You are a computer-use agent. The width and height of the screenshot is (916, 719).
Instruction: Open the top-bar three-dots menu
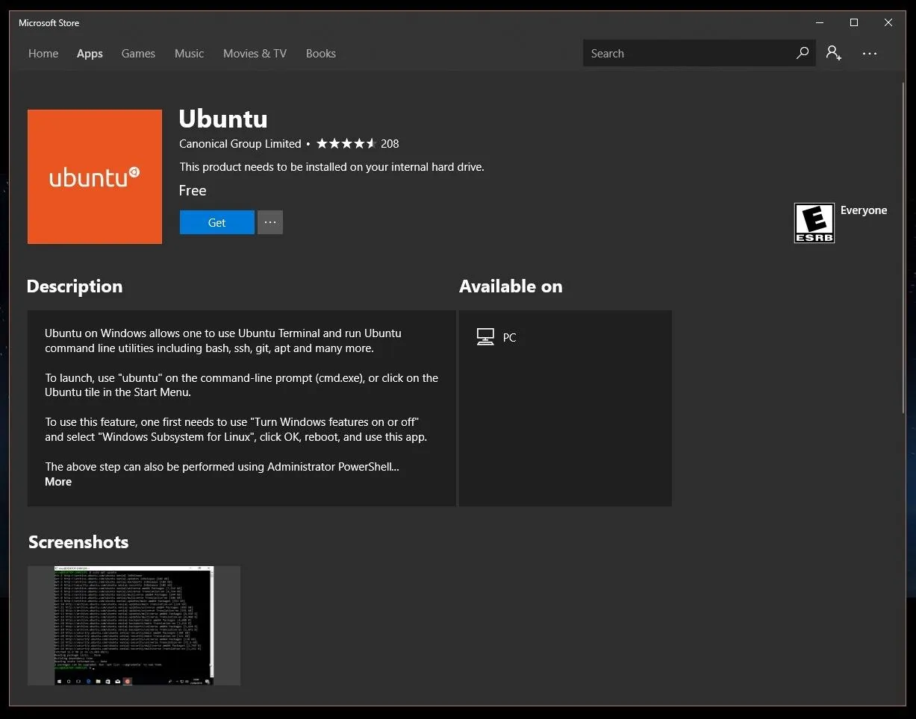tap(870, 54)
